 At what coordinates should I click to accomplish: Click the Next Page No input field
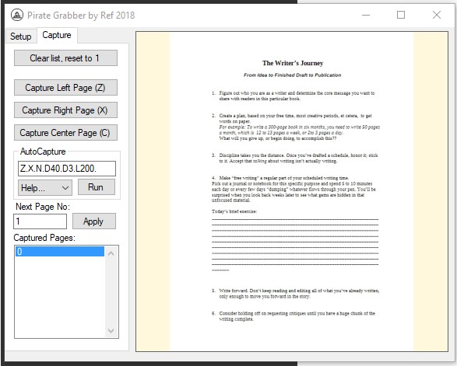pyautogui.click(x=40, y=221)
